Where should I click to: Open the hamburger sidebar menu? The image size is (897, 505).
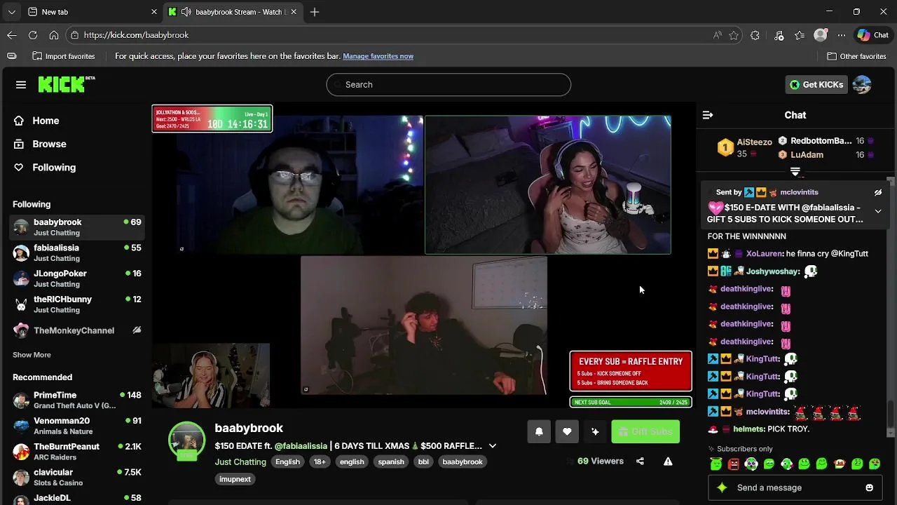click(21, 85)
